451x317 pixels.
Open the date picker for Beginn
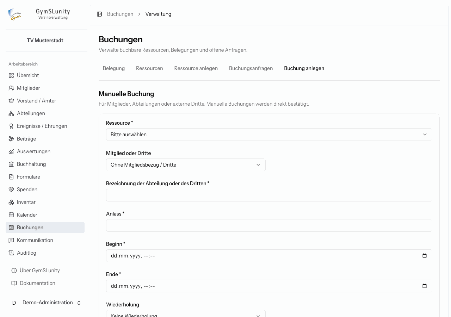pyautogui.click(x=425, y=256)
